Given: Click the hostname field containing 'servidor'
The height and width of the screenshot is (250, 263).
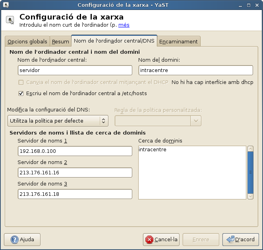Looking at the screenshot, I should pos(75,70).
